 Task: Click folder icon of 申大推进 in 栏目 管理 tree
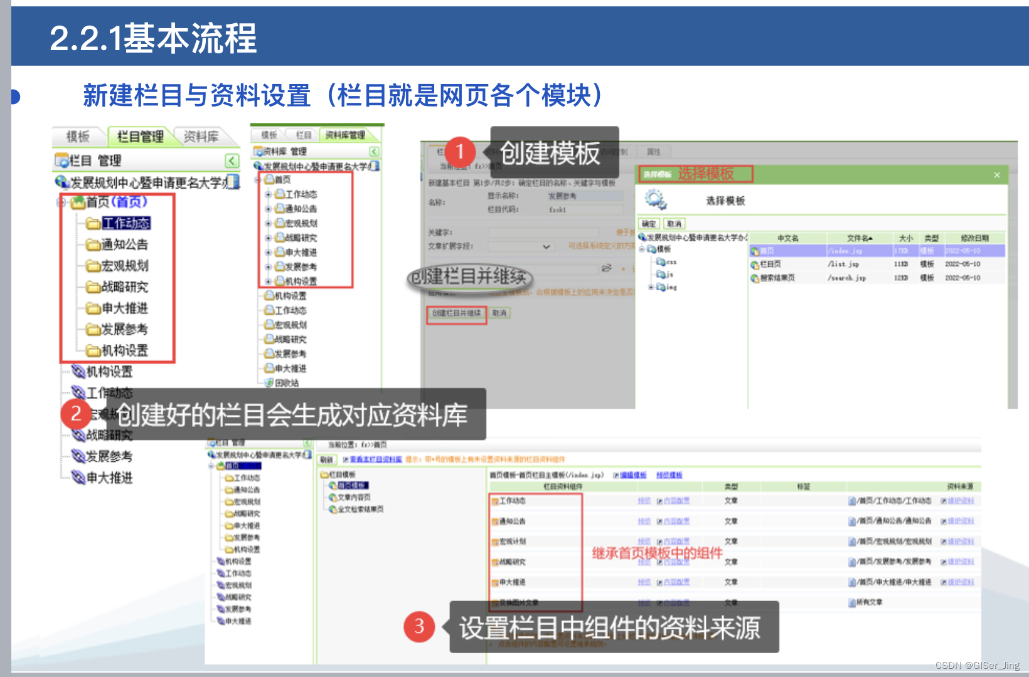tap(93, 308)
